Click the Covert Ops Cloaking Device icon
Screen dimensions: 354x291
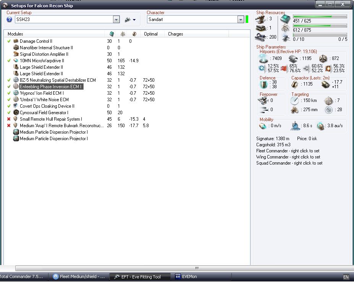click(x=16, y=106)
